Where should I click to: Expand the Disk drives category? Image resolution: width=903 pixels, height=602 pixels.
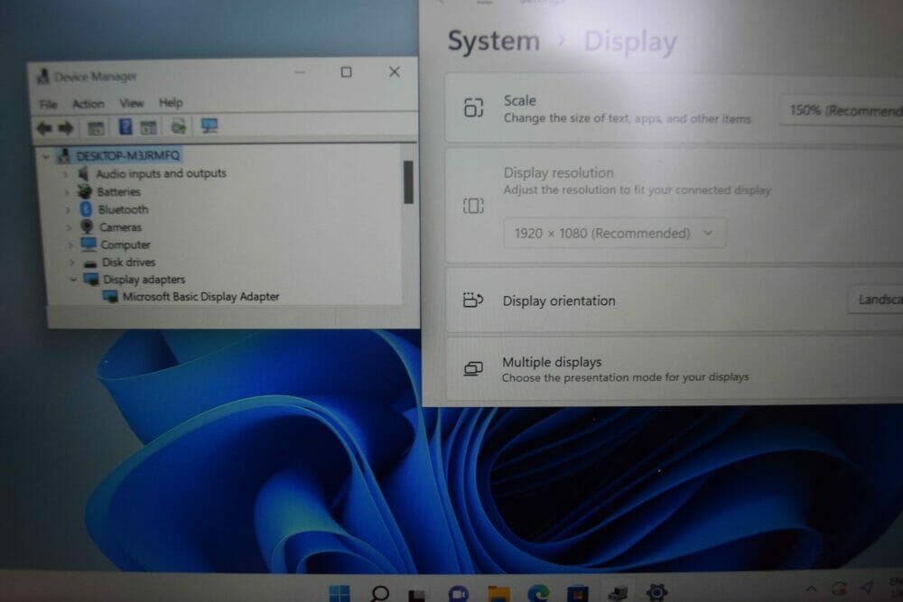point(72,263)
